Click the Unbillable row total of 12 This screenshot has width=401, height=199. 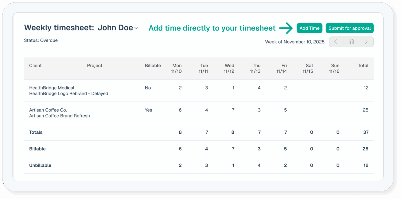click(x=366, y=165)
